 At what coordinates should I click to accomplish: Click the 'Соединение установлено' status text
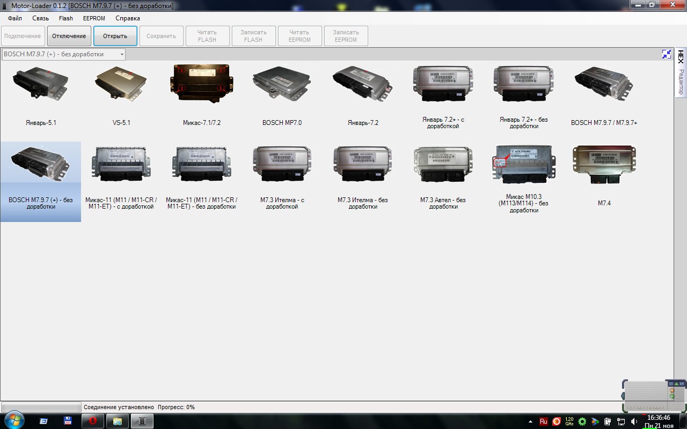point(119,408)
